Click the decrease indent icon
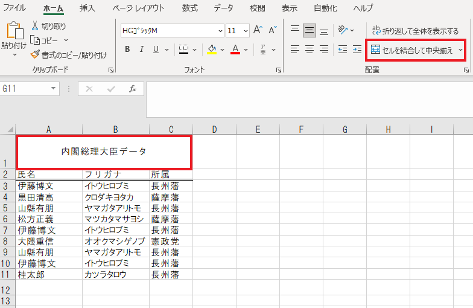 tap(342, 50)
